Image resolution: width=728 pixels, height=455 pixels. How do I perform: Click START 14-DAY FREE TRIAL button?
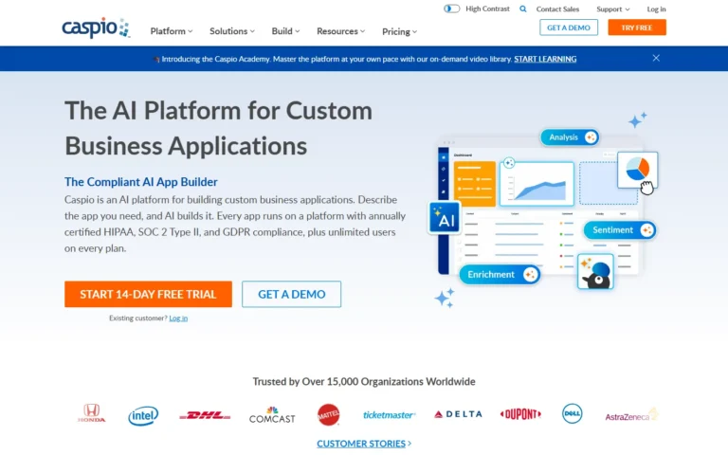point(148,294)
